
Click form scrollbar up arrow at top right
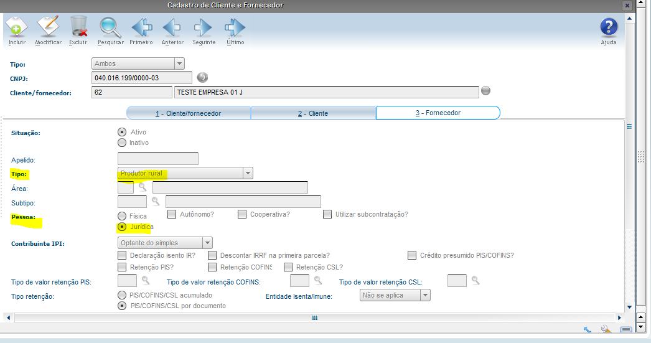[629, 19]
